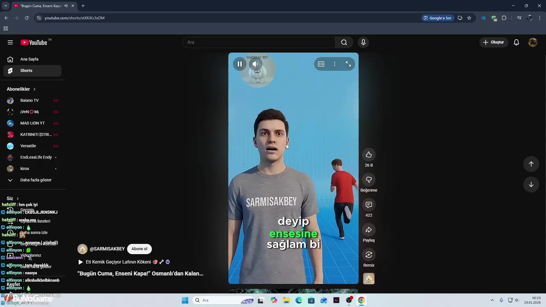Open the tab search dropdown
Screen dimensions: 546x307
point(6,6)
